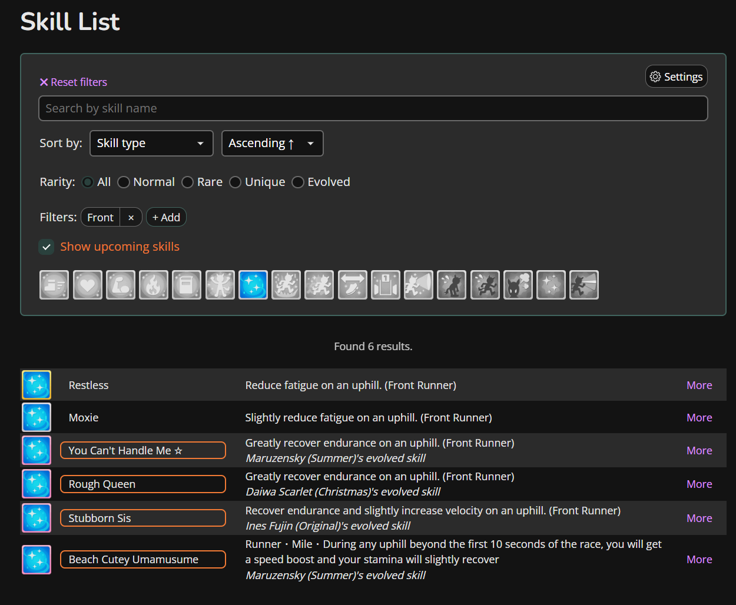Click the + Add filter button
736x605 pixels.
166,217
